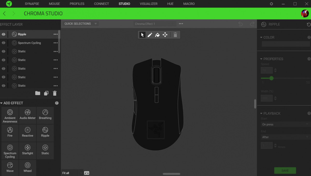Screen dimensions: 311x176
Task: Click the Speed value input field
Action: (x=267, y=70)
